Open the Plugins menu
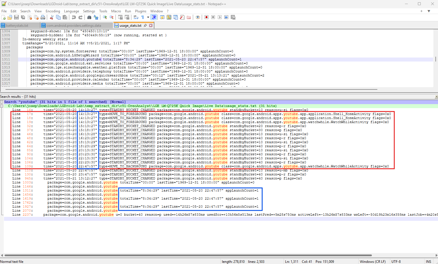The width and height of the screenshot is (438, 264). [141, 11]
